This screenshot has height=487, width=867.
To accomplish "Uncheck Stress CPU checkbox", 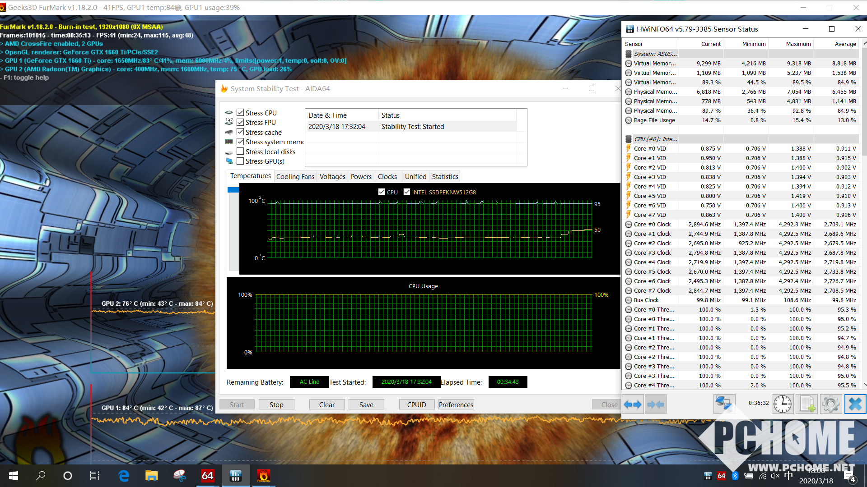I will pos(240,113).
